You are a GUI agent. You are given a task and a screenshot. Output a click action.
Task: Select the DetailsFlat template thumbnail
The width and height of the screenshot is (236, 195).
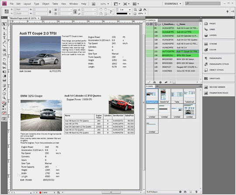pos(152,96)
